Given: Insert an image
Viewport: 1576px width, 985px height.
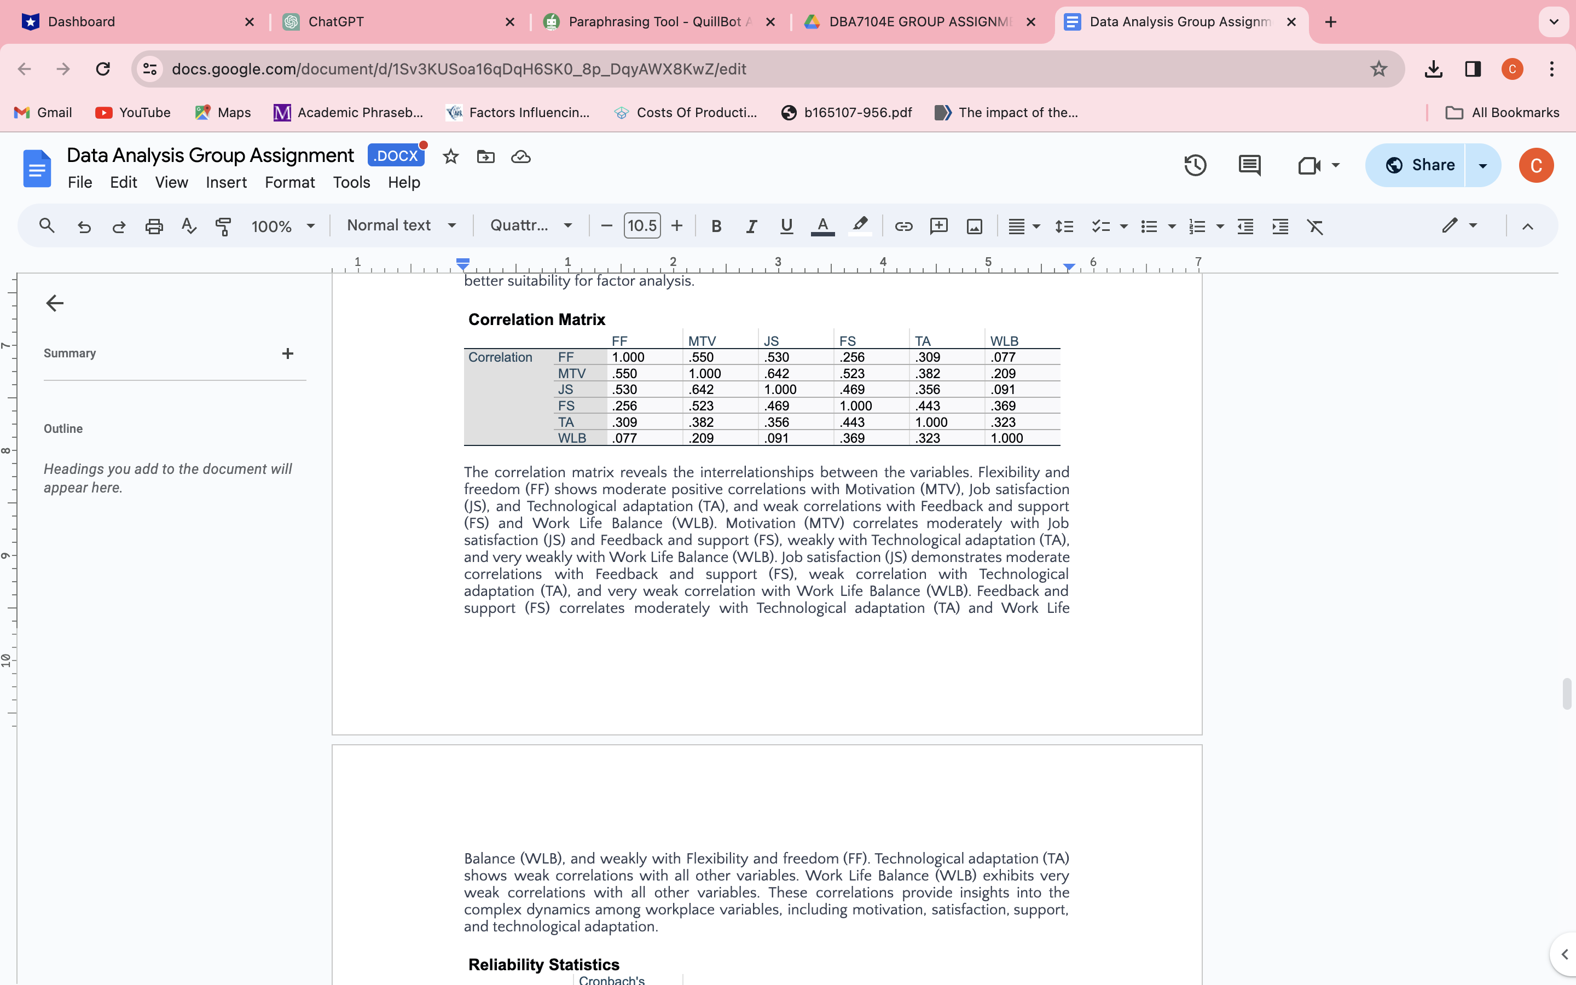Looking at the screenshot, I should coord(974,226).
